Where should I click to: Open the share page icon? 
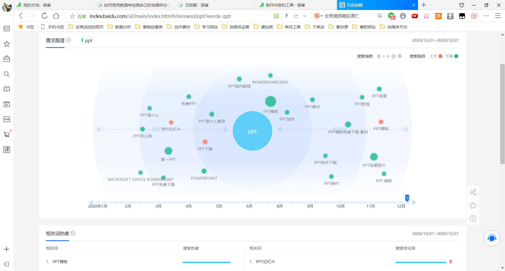pyautogui.click(x=296, y=16)
